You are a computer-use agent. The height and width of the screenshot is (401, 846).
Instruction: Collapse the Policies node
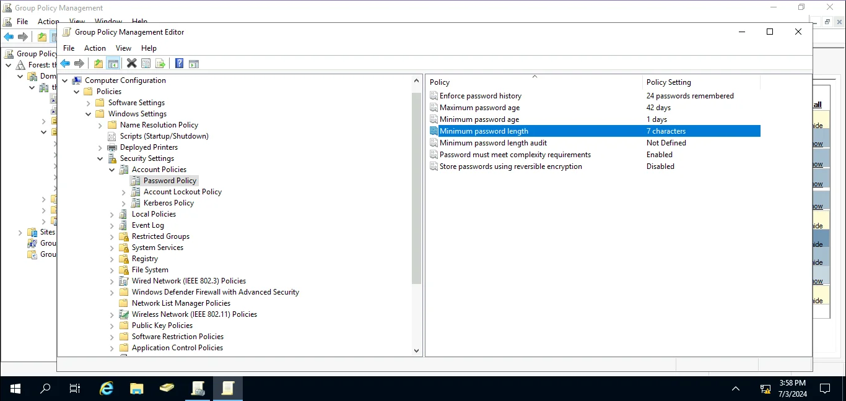(x=76, y=92)
